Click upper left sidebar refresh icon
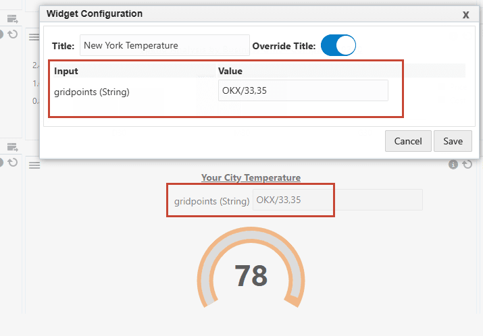This screenshot has height=336, width=483. point(13,34)
